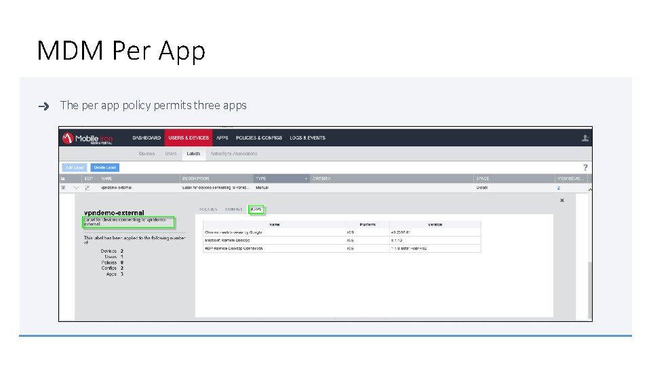651x366 pixels.
Task: Click the vertical scrollbar thumb
Action: pos(589,289)
